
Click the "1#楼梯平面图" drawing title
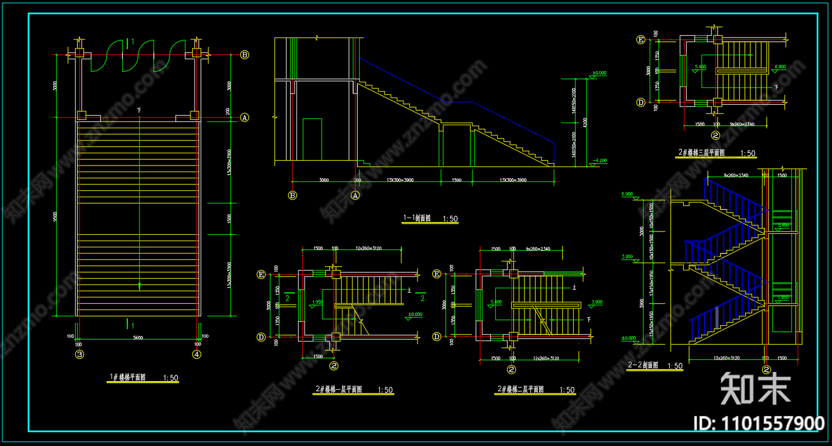click(x=127, y=378)
